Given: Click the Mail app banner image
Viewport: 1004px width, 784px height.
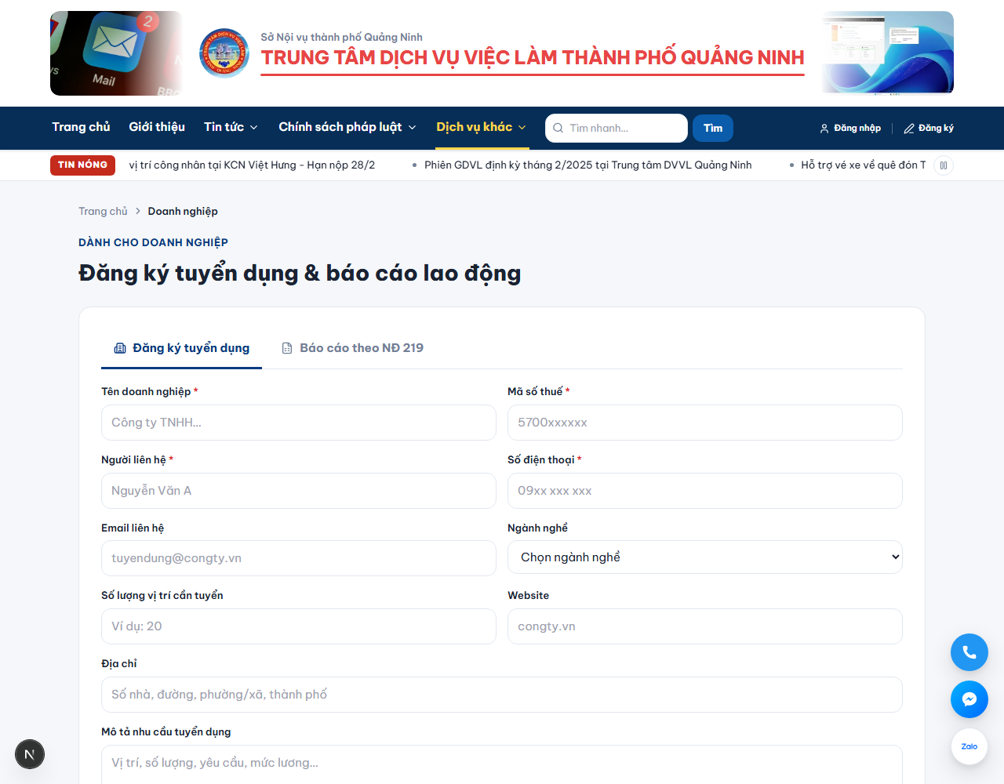Looking at the screenshot, I should [116, 53].
